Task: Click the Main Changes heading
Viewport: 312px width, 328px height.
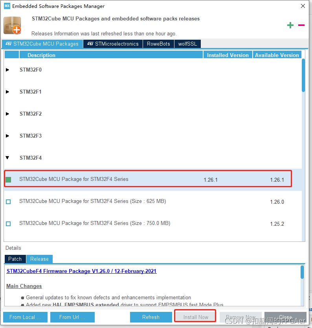Action: [24, 286]
